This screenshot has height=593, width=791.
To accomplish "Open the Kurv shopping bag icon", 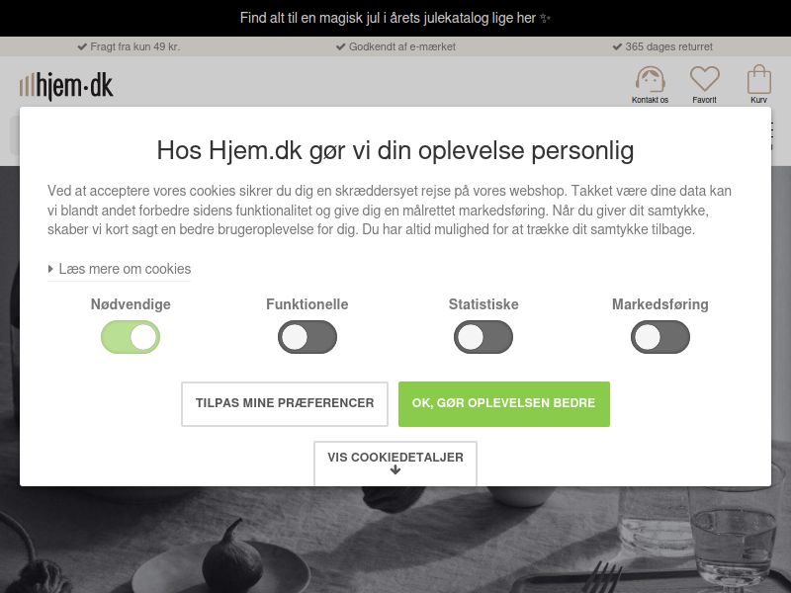I will [758, 79].
